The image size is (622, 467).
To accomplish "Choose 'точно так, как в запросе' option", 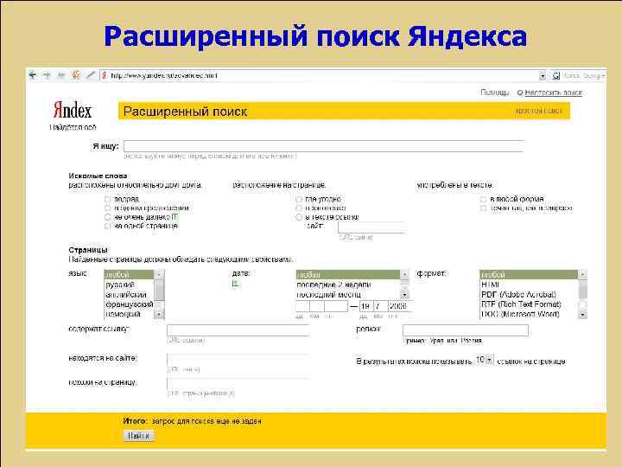I will pyautogui.click(x=483, y=208).
